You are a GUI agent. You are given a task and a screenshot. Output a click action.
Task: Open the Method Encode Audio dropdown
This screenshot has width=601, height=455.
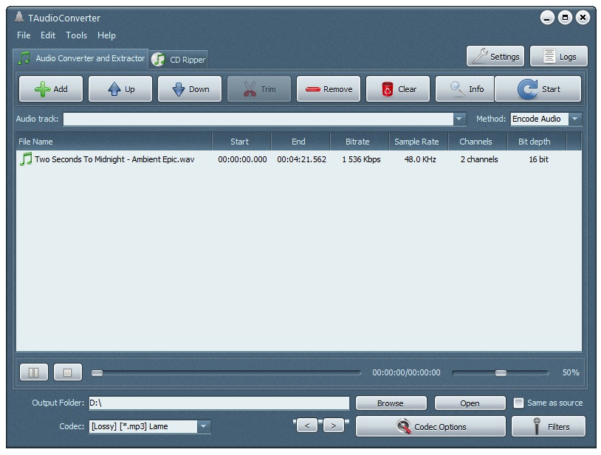(x=575, y=119)
